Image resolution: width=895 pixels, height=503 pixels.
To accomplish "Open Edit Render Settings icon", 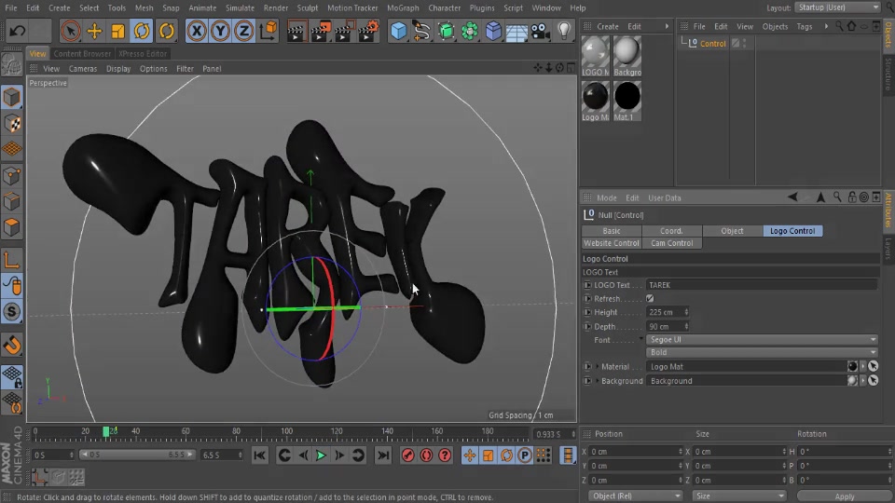I will click(x=368, y=31).
